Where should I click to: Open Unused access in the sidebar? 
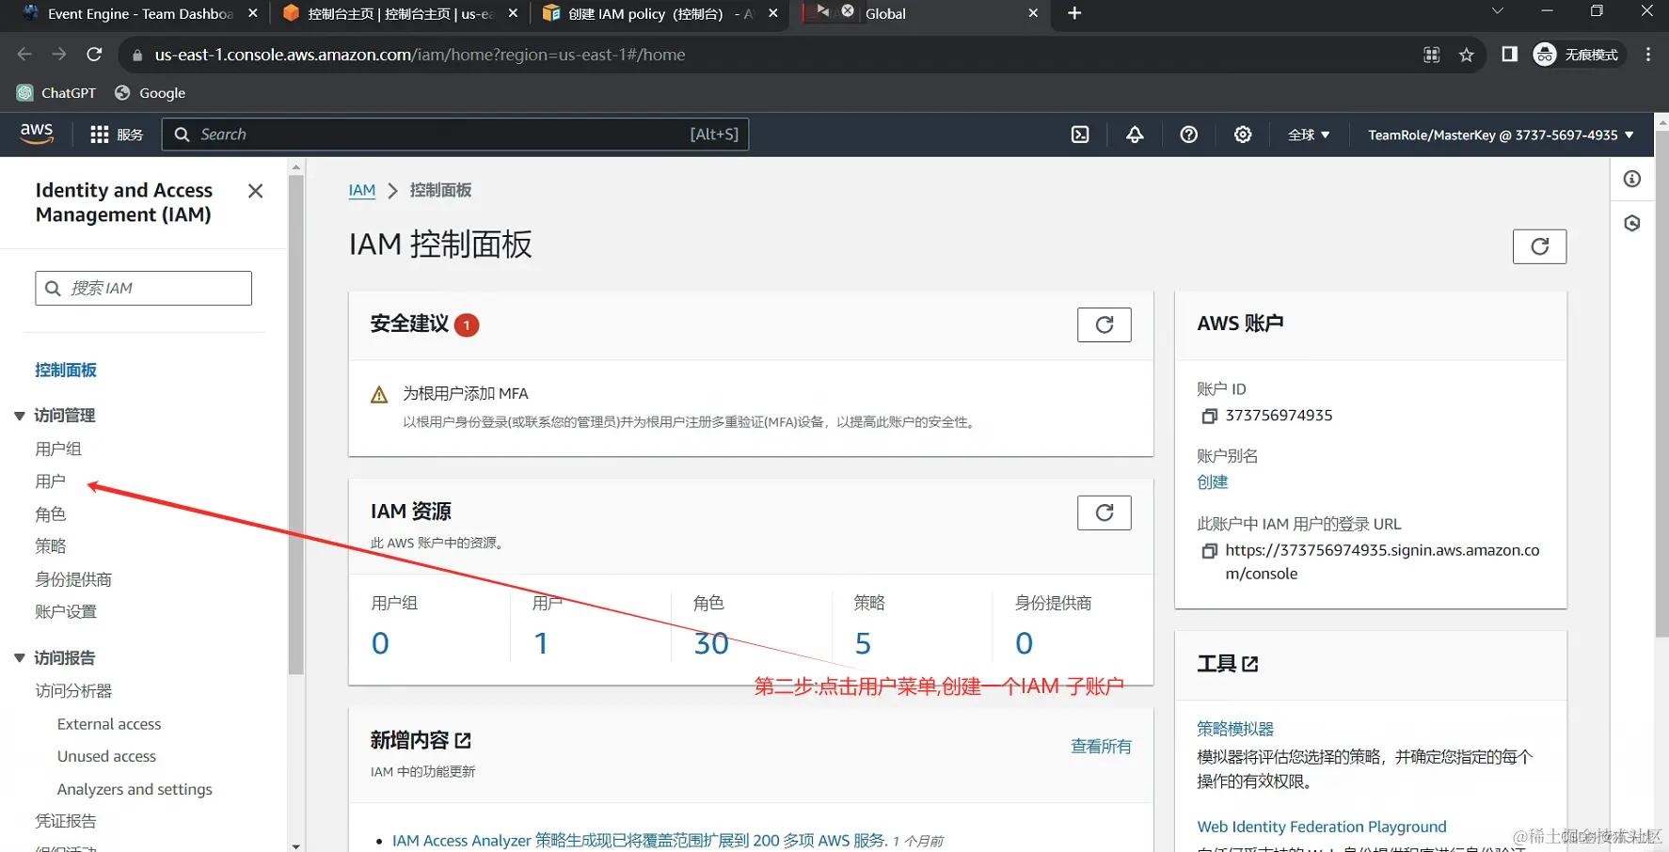click(106, 756)
